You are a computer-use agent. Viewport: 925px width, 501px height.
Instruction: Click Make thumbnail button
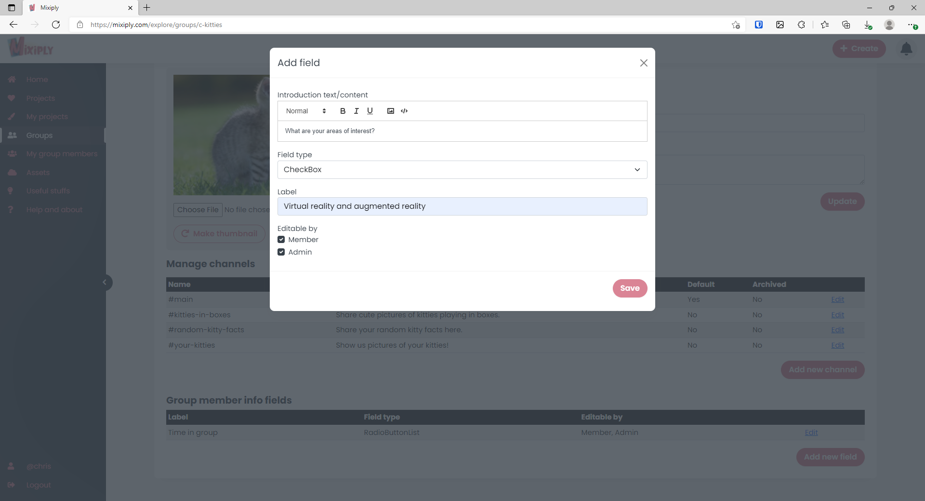pos(219,234)
